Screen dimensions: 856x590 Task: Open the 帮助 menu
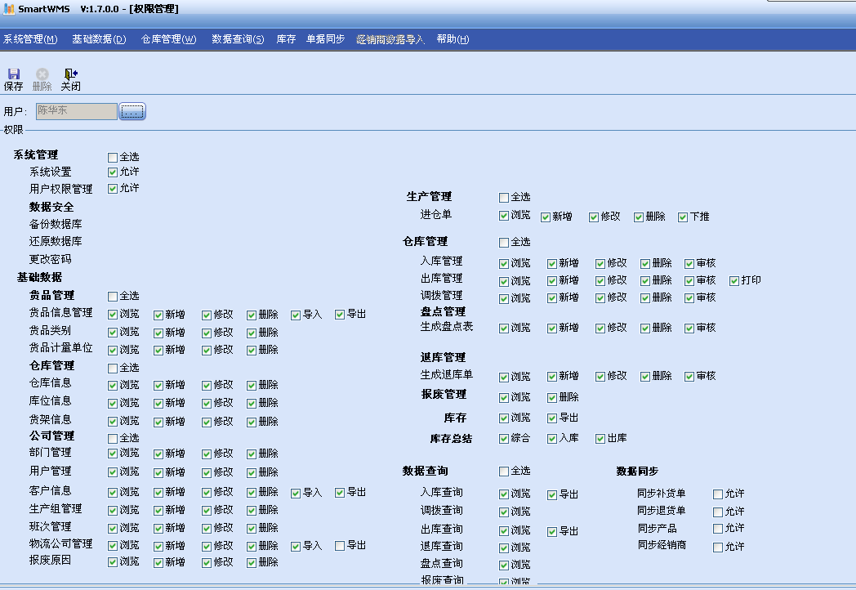click(x=453, y=39)
